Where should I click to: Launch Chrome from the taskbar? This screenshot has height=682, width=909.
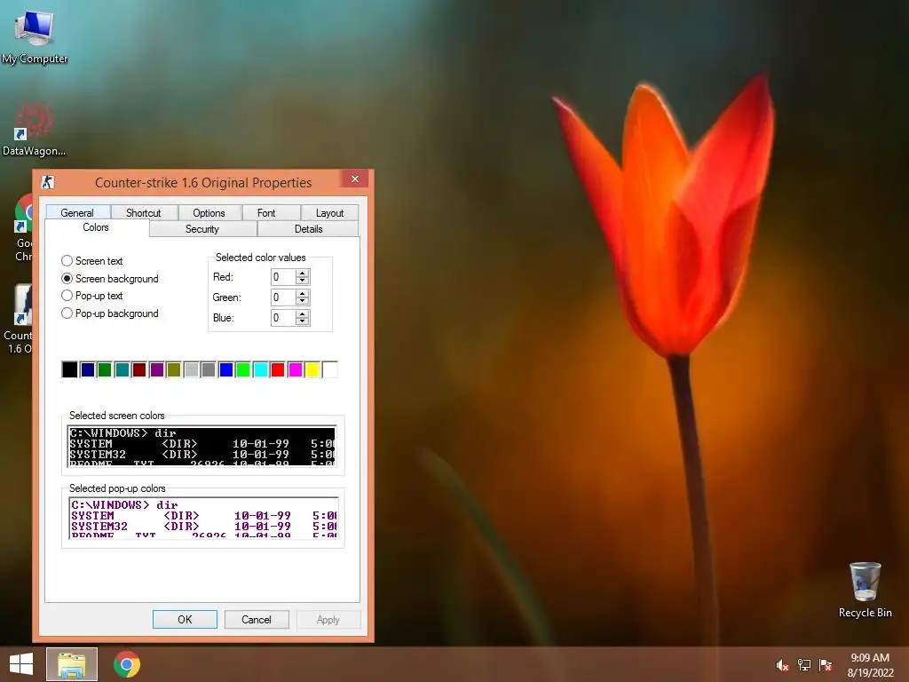[127, 664]
